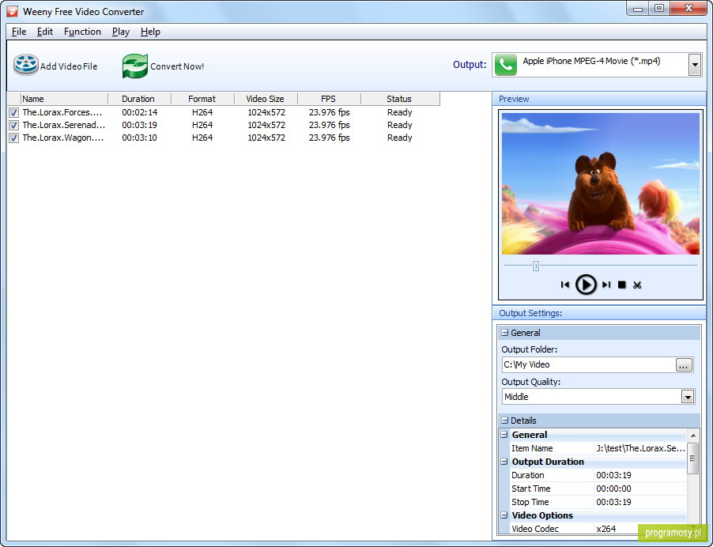Sort by the FPS column header
The image size is (713, 547).
pyautogui.click(x=329, y=99)
